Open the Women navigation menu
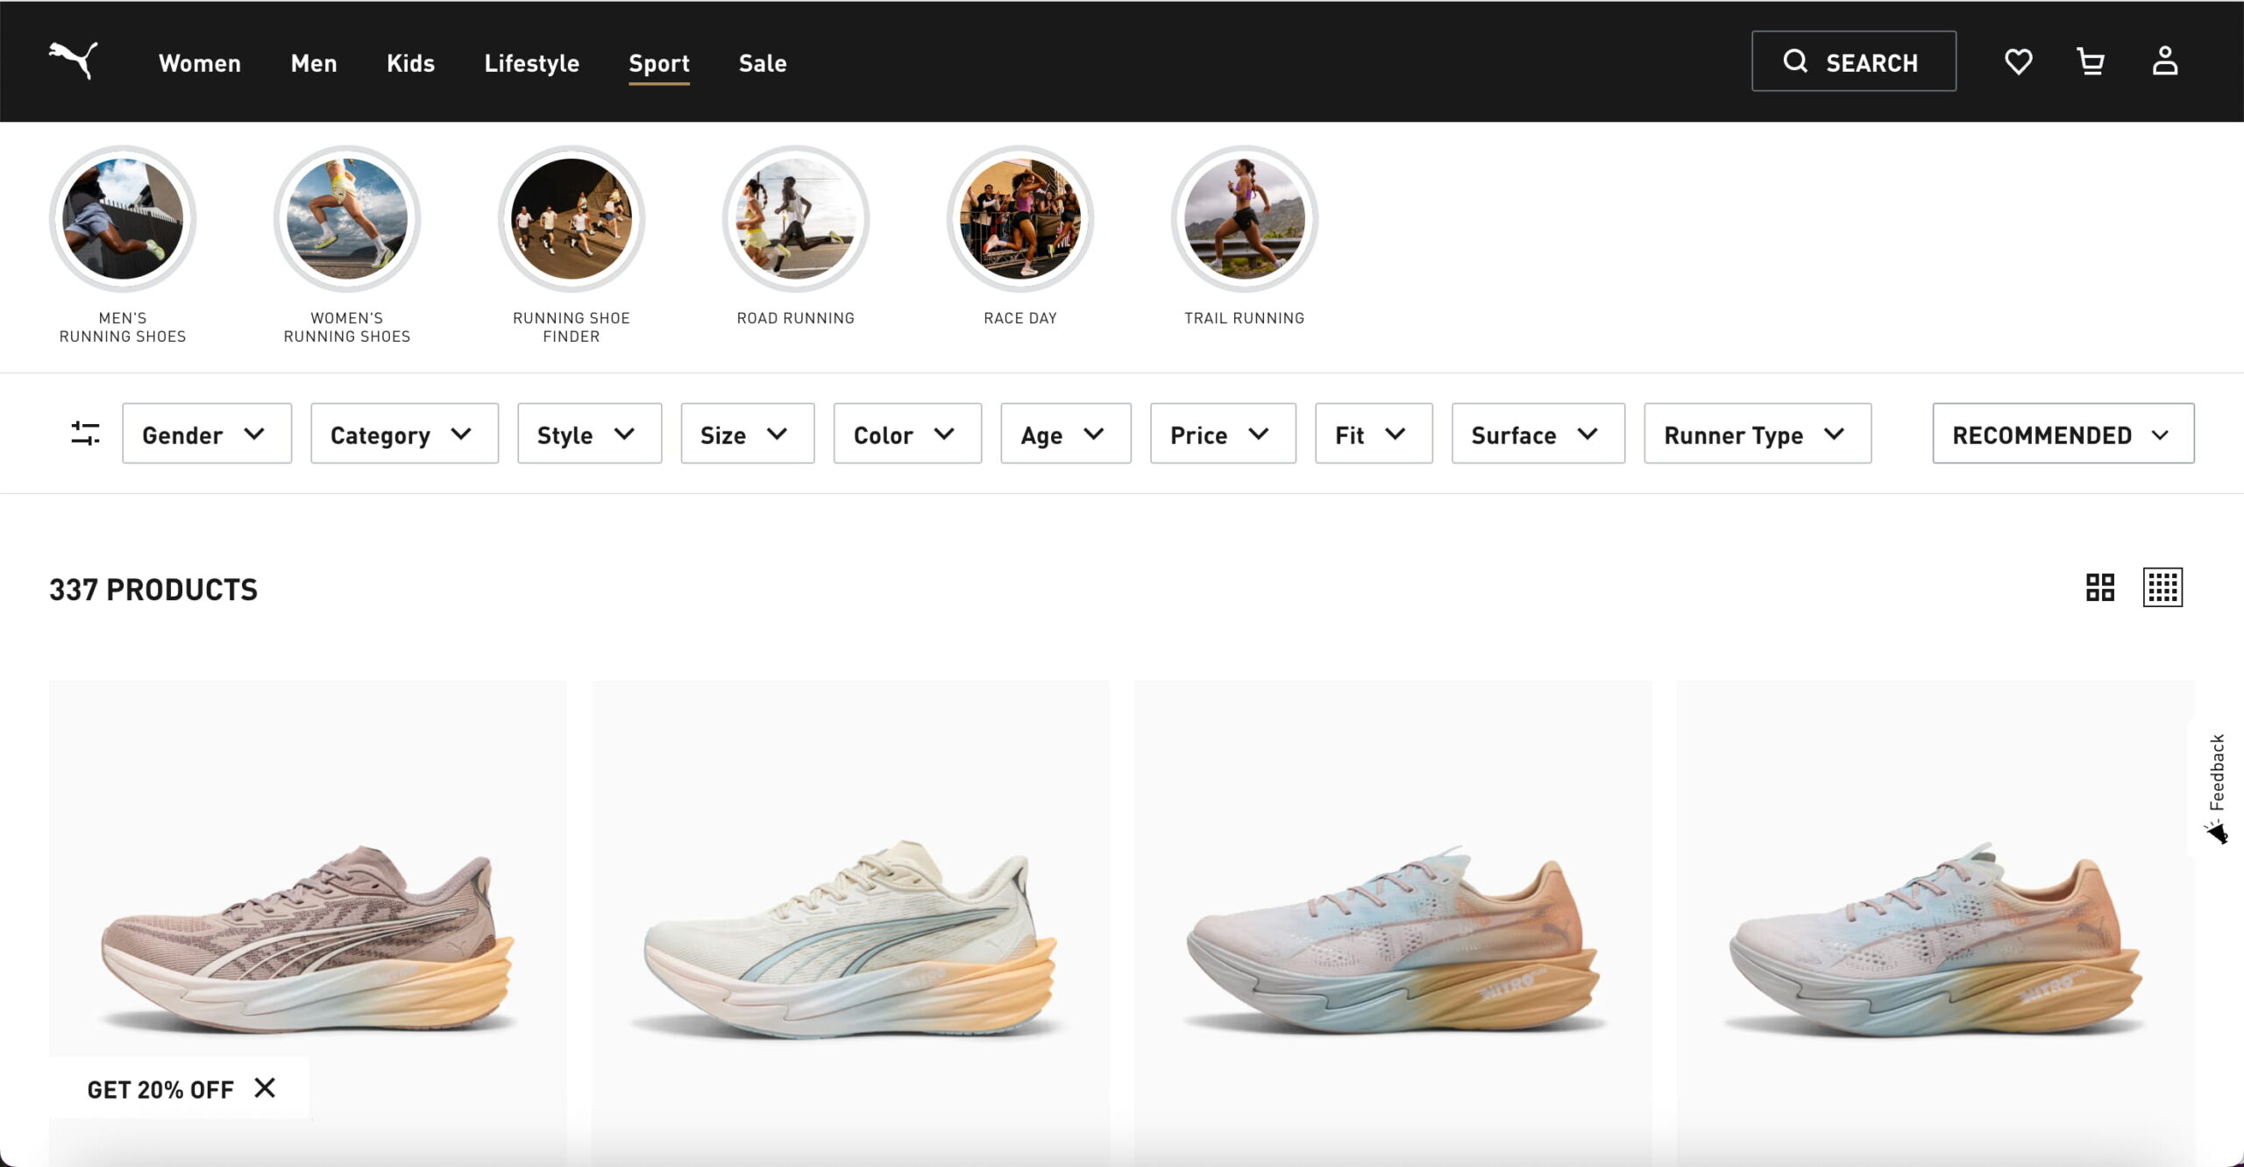The height and width of the screenshot is (1167, 2244). tap(199, 62)
